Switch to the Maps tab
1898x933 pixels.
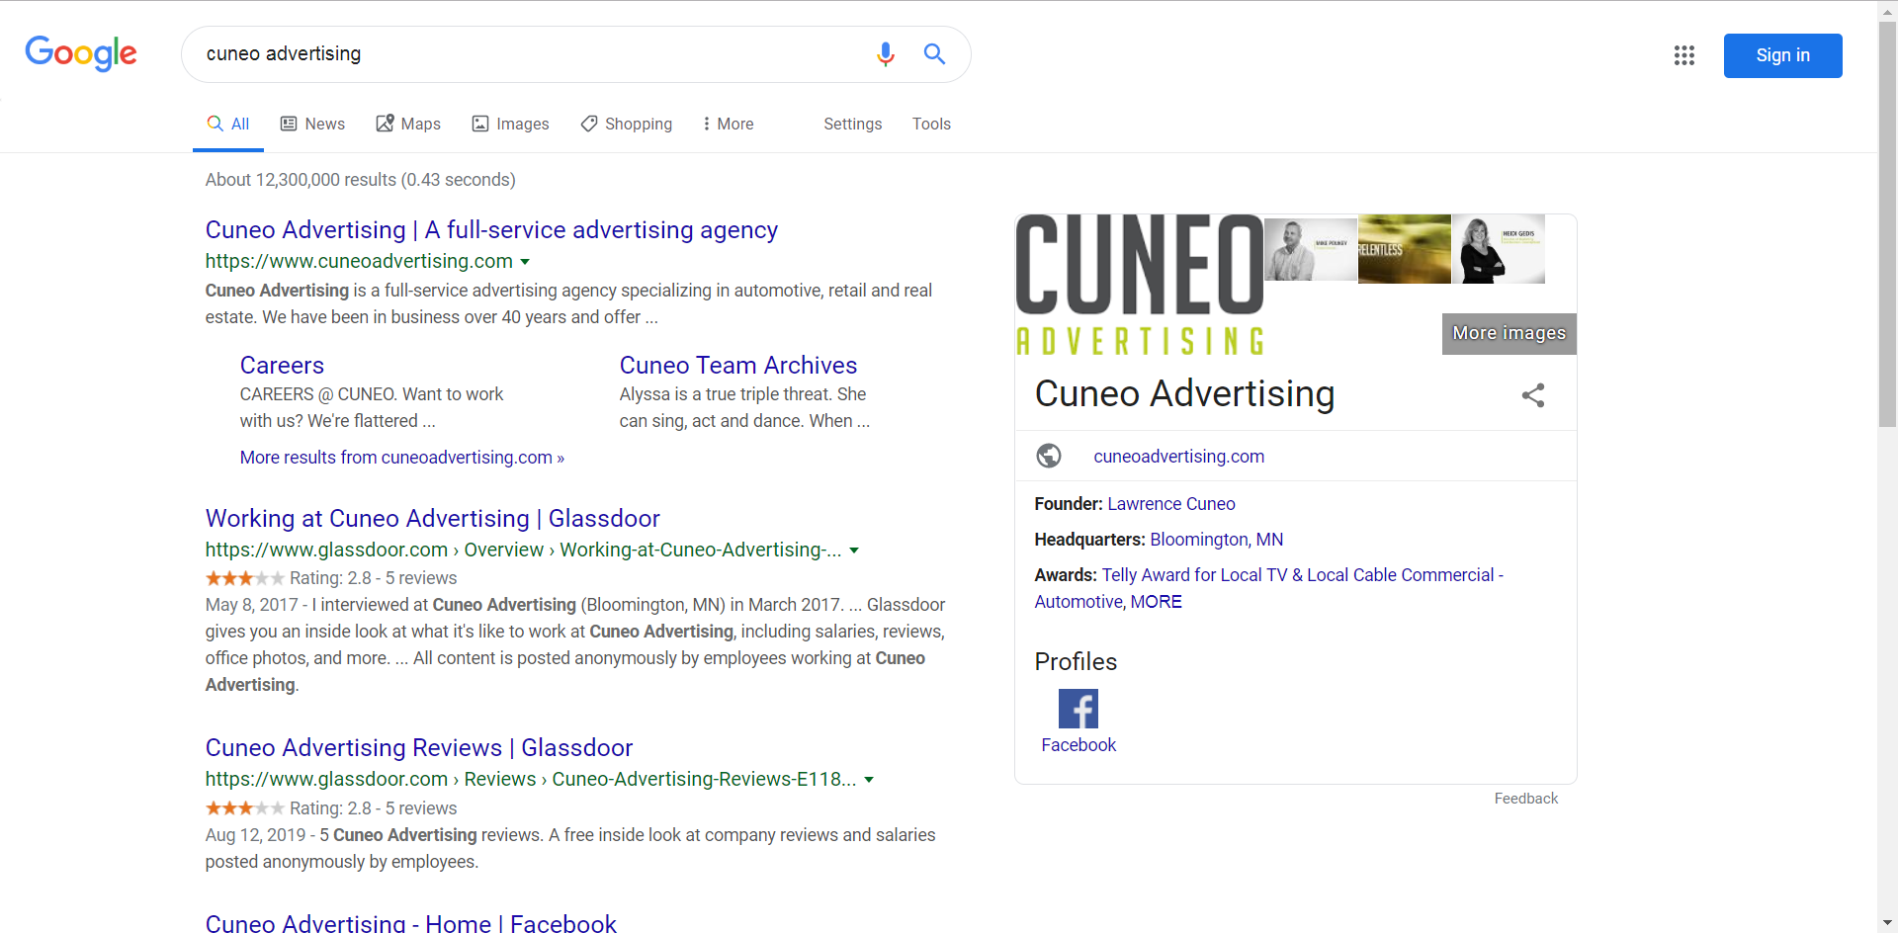tap(408, 124)
